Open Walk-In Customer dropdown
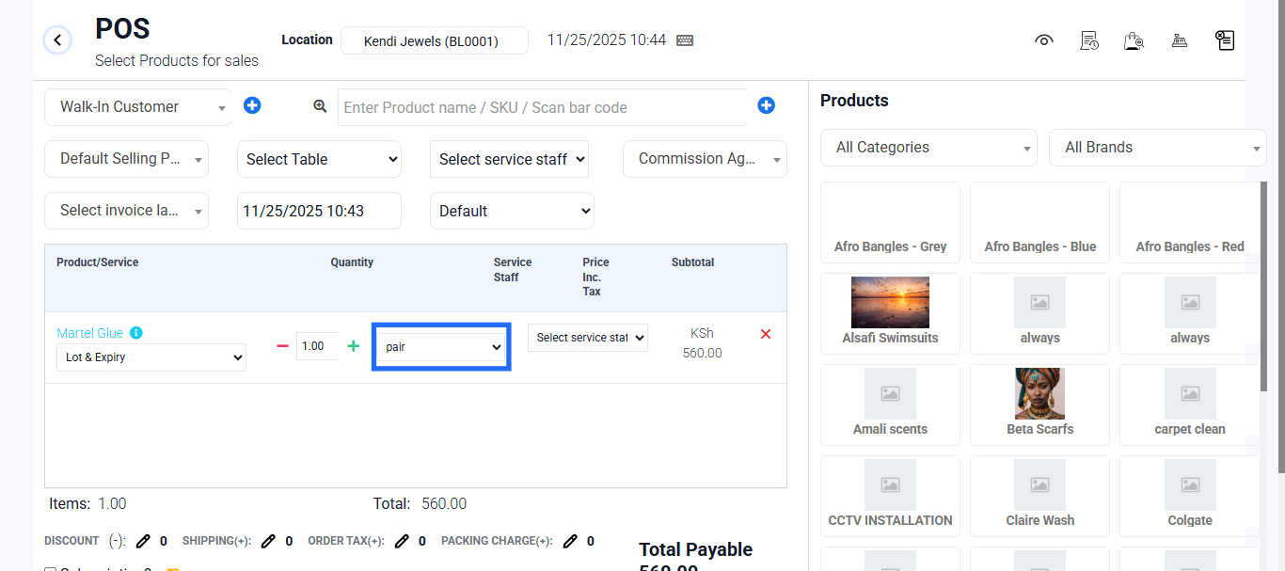Image resolution: width=1285 pixels, height=571 pixels. tap(138, 107)
